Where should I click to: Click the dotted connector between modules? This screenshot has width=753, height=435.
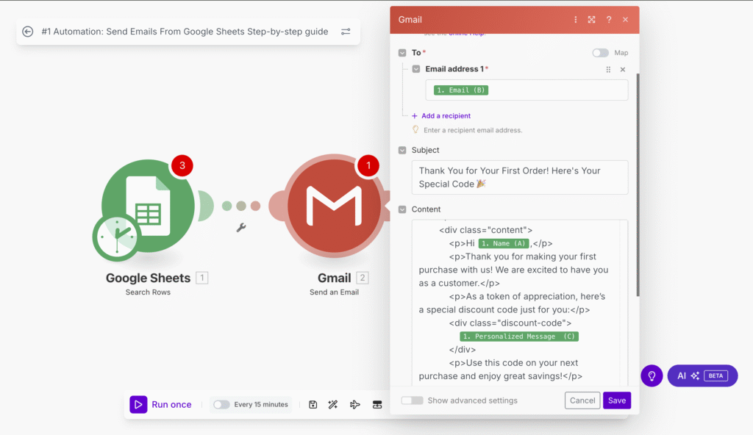click(x=241, y=206)
